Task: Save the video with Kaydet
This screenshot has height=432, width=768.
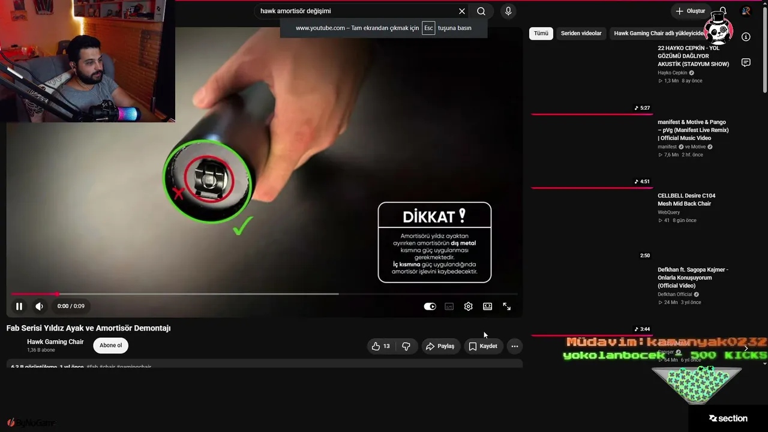Action: [x=483, y=346]
